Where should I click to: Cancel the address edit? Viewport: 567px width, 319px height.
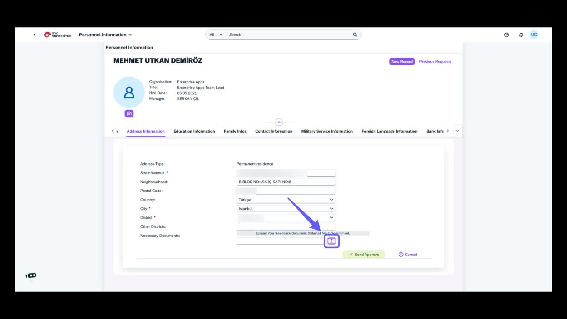tap(408, 255)
